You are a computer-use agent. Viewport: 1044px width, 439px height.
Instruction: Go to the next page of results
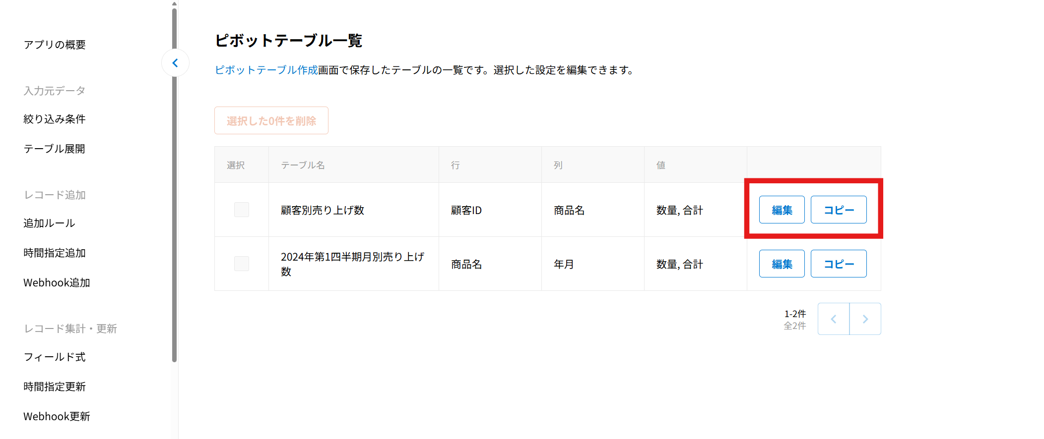click(865, 319)
